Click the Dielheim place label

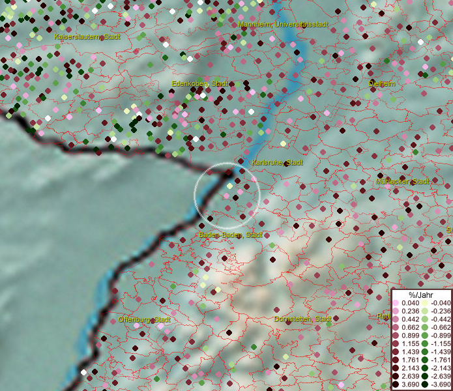point(381,83)
